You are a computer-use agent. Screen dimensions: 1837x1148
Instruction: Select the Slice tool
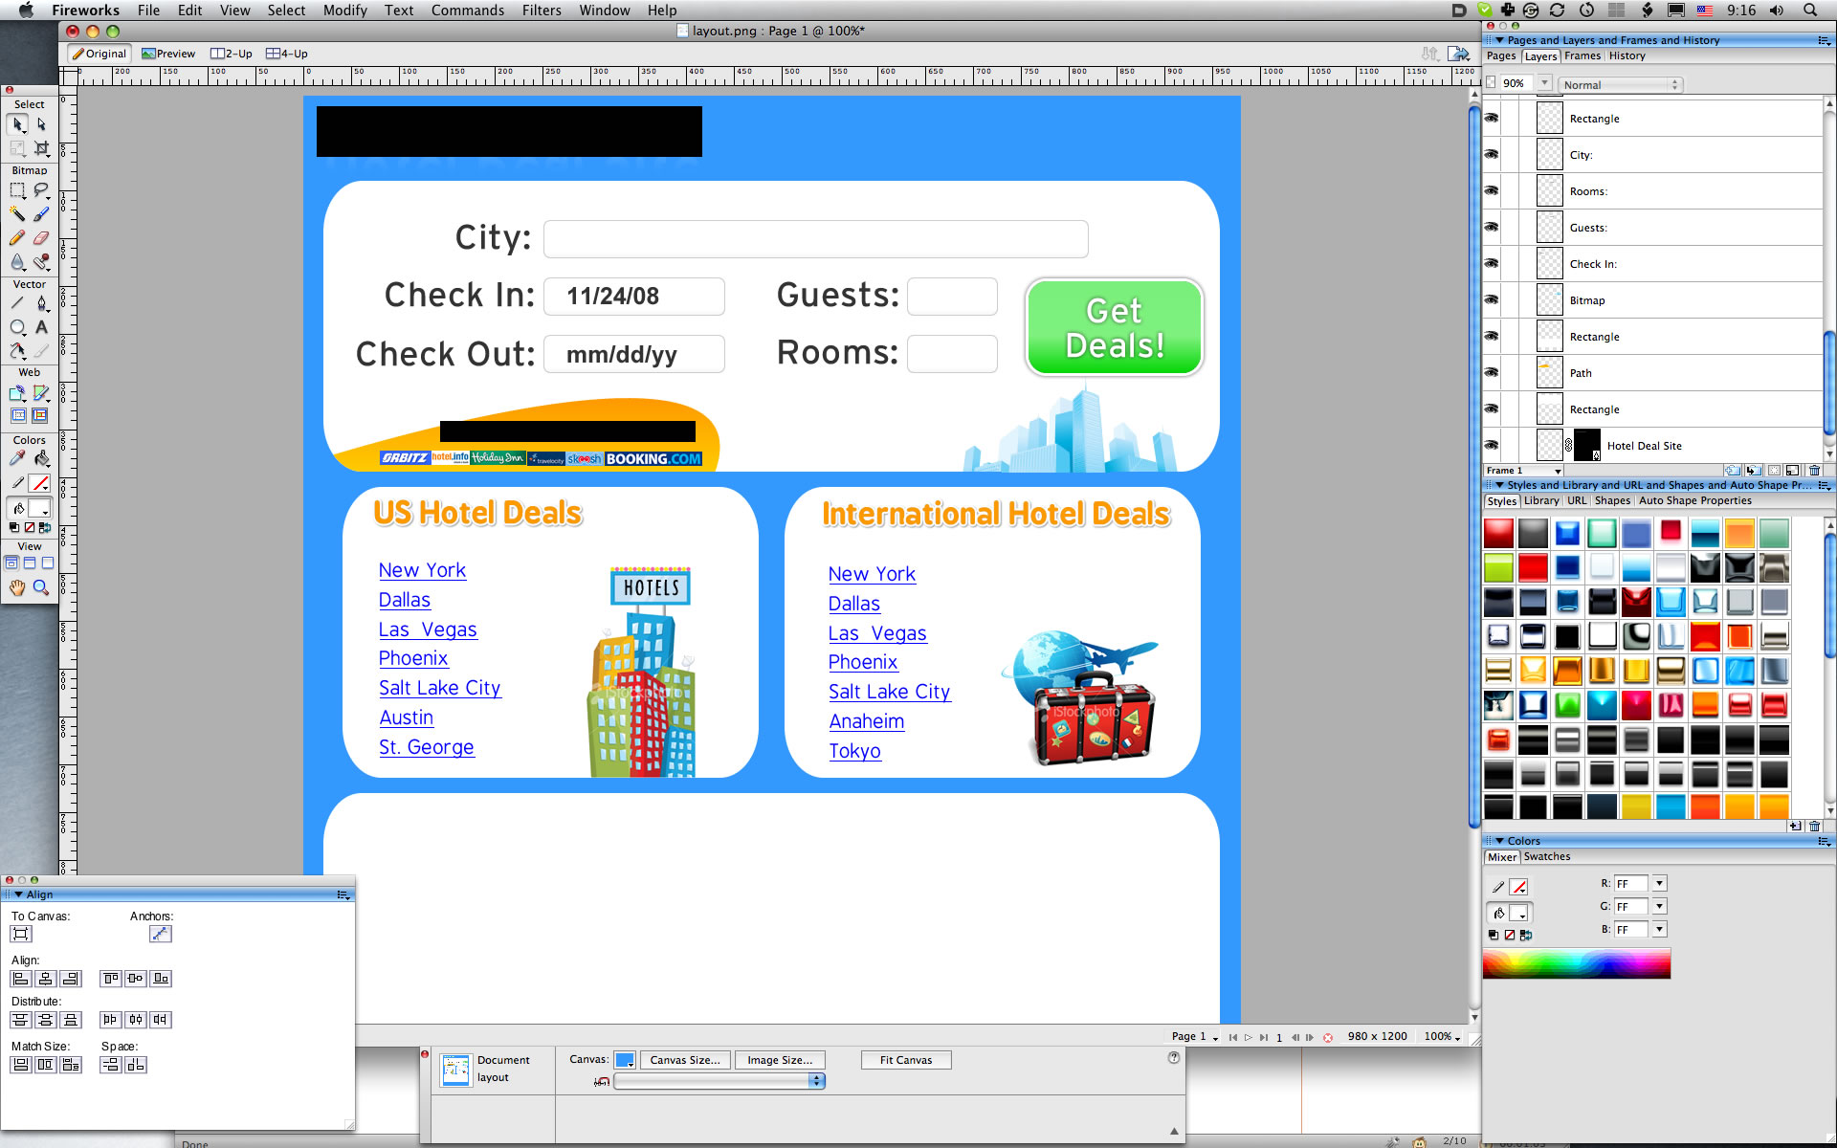(41, 393)
